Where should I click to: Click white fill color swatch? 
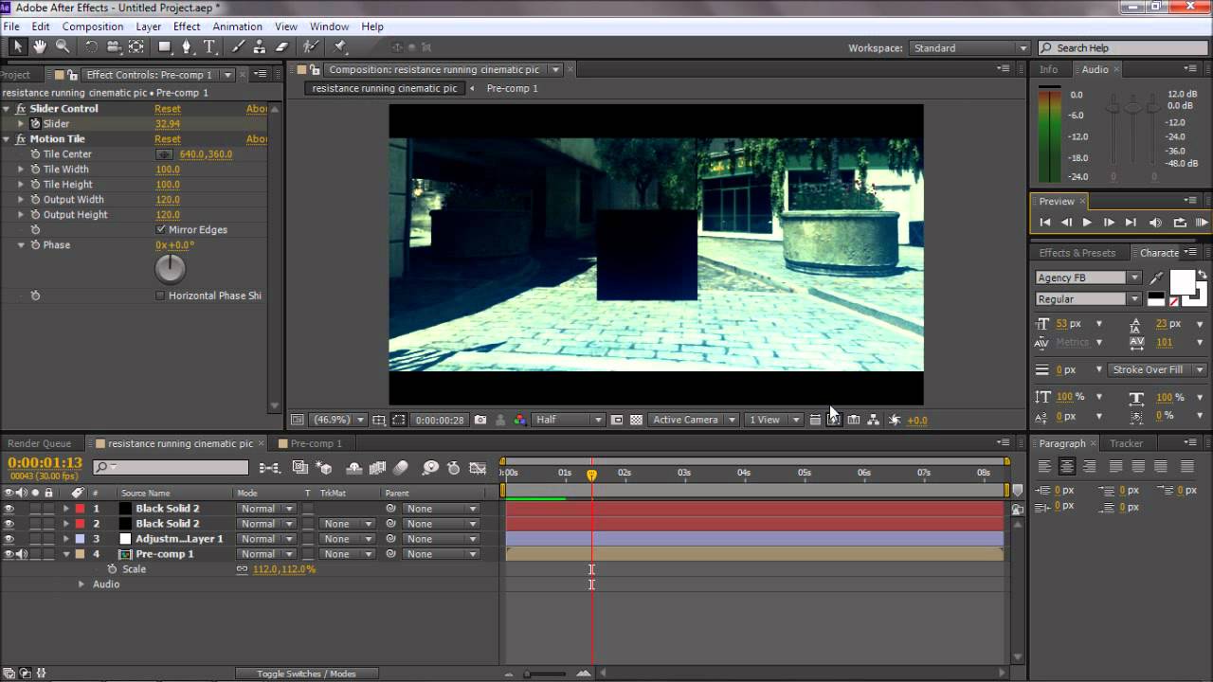point(1182,282)
